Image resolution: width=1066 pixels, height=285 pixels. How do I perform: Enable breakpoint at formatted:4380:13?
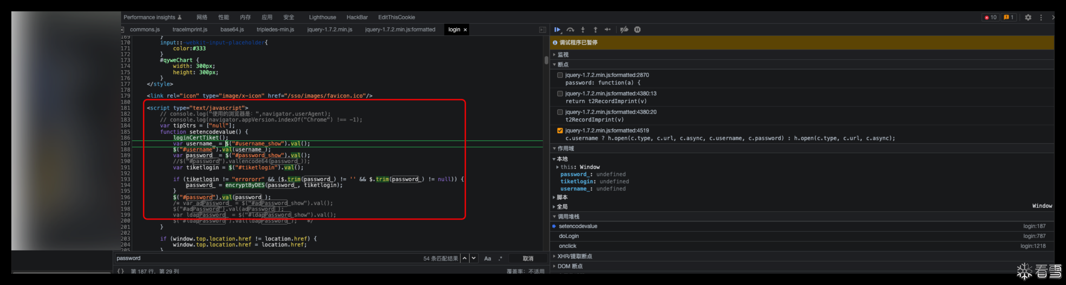click(x=560, y=94)
